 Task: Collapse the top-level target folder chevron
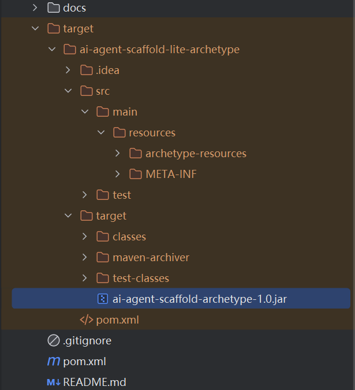click(35, 28)
